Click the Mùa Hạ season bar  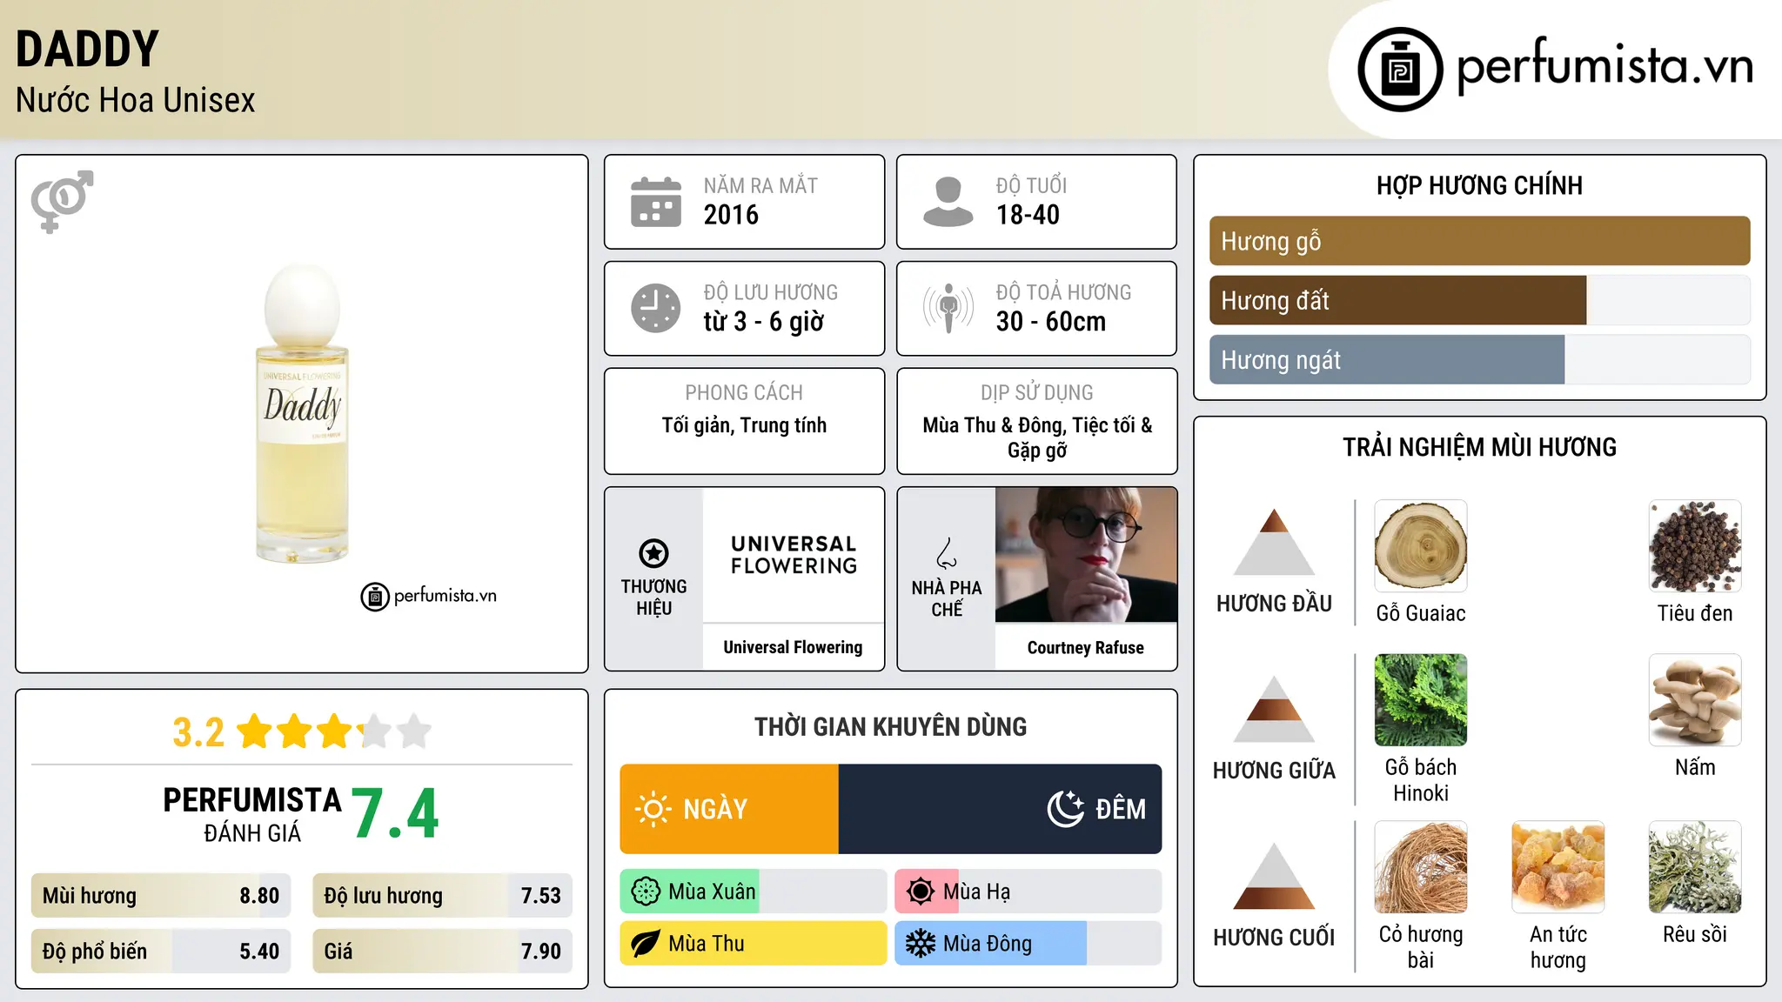point(1028,892)
